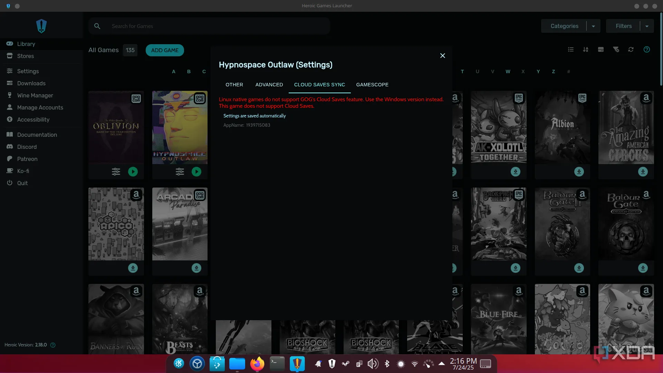
Task: Open Hypnospace Outlaw settings sliders icon
Action: pyautogui.click(x=180, y=172)
